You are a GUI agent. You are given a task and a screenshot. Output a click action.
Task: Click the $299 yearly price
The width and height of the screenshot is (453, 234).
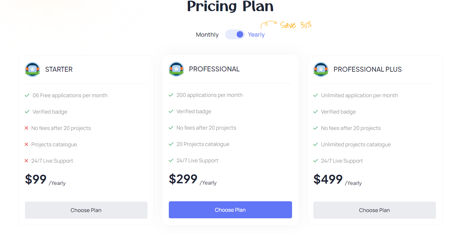pos(183,179)
